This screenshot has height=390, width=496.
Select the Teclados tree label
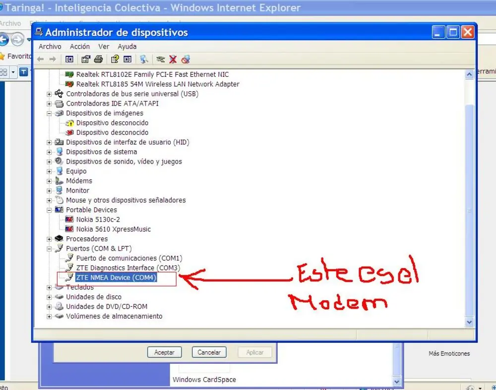(80, 287)
